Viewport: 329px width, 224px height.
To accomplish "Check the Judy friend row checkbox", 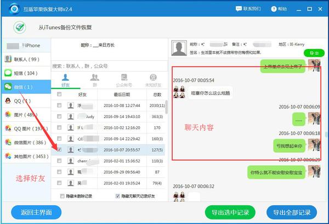I will click(x=59, y=116).
